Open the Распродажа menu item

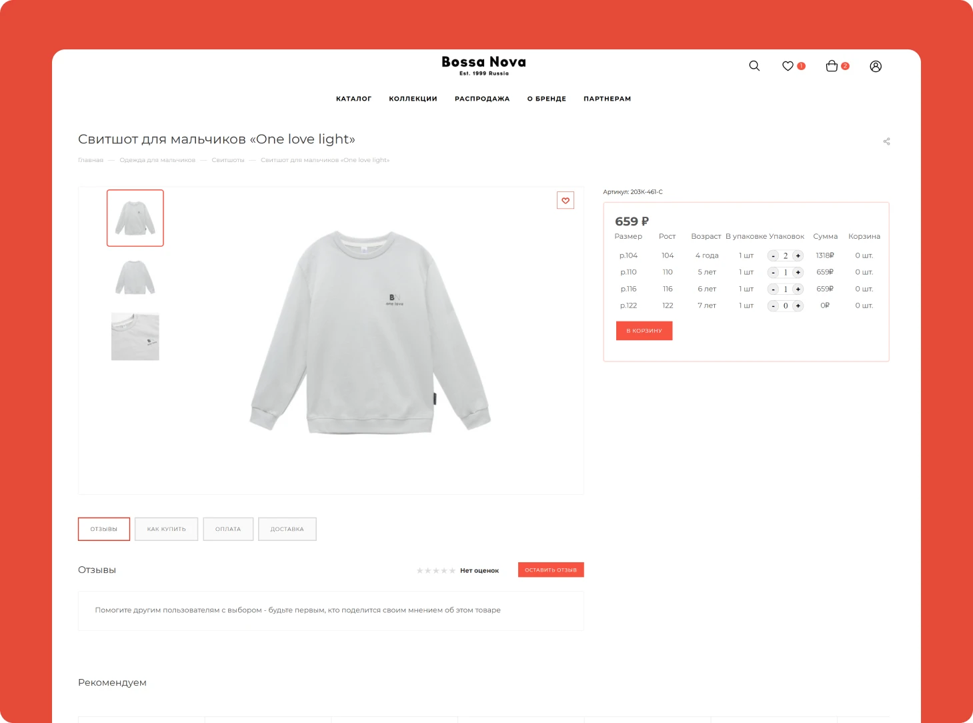click(482, 99)
